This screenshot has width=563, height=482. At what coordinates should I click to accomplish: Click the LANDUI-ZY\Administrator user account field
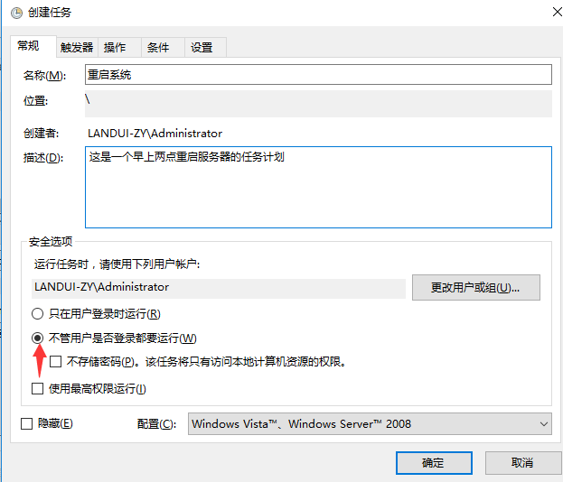[217, 287]
